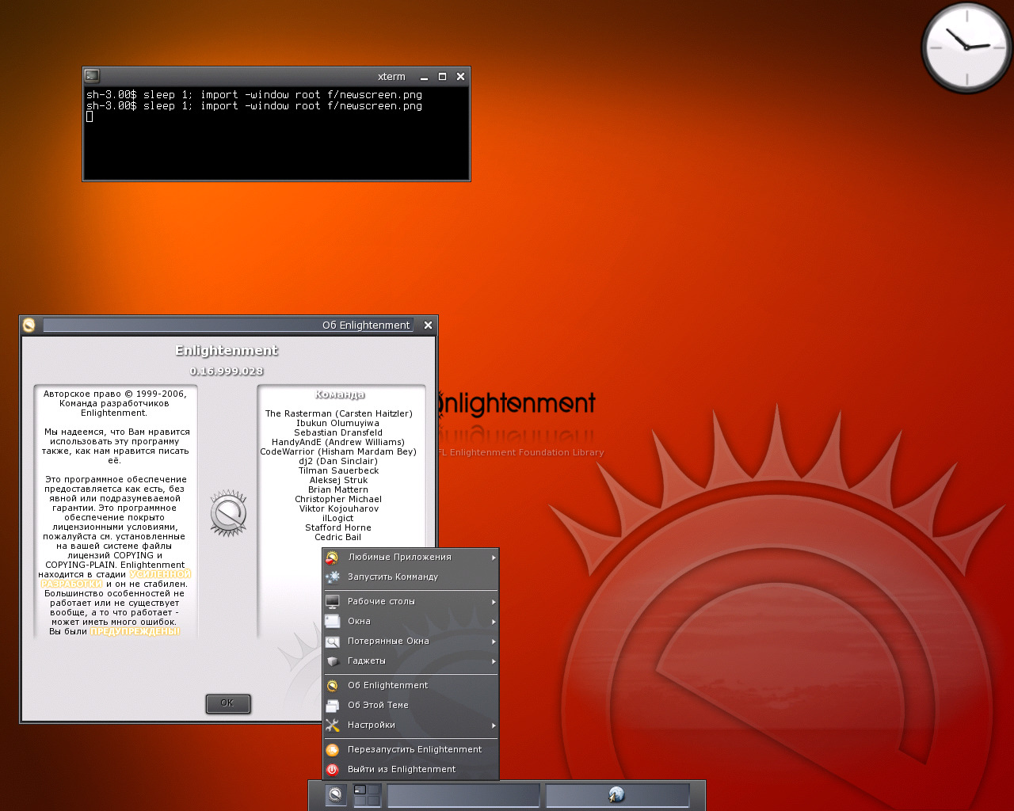Screen dimensions: 1014x811
Task: Click the xterm terminal icon in titlebar
Action: pos(92,76)
